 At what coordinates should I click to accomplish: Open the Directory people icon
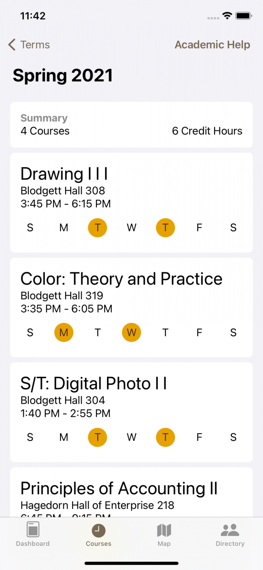pyautogui.click(x=230, y=530)
